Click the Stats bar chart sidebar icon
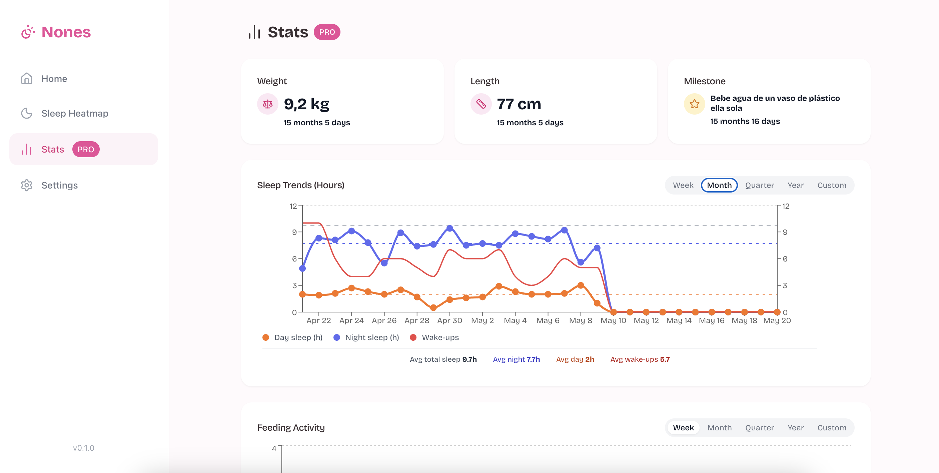This screenshot has width=939, height=473. [x=27, y=149]
